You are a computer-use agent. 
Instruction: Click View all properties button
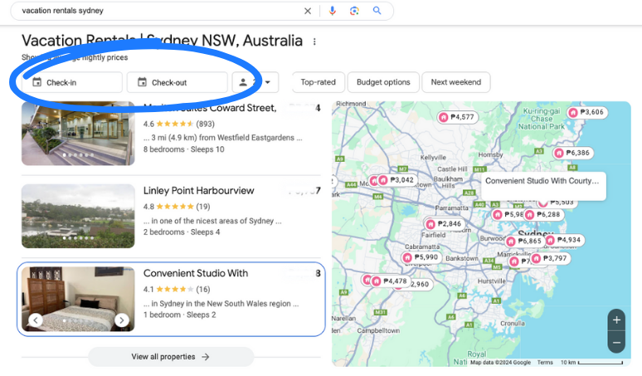(x=170, y=357)
